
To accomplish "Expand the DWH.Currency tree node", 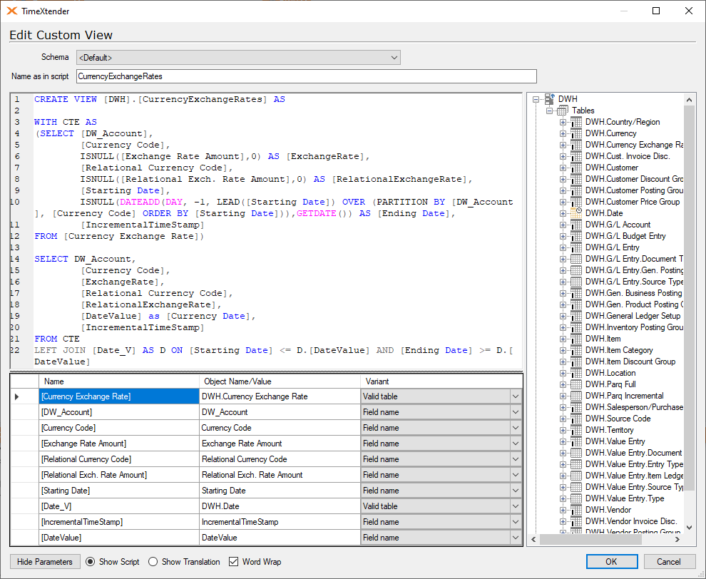I will pyautogui.click(x=563, y=133).
